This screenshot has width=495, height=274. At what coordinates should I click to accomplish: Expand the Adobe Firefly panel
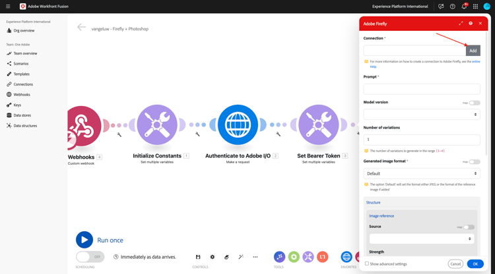pos(461,23)
